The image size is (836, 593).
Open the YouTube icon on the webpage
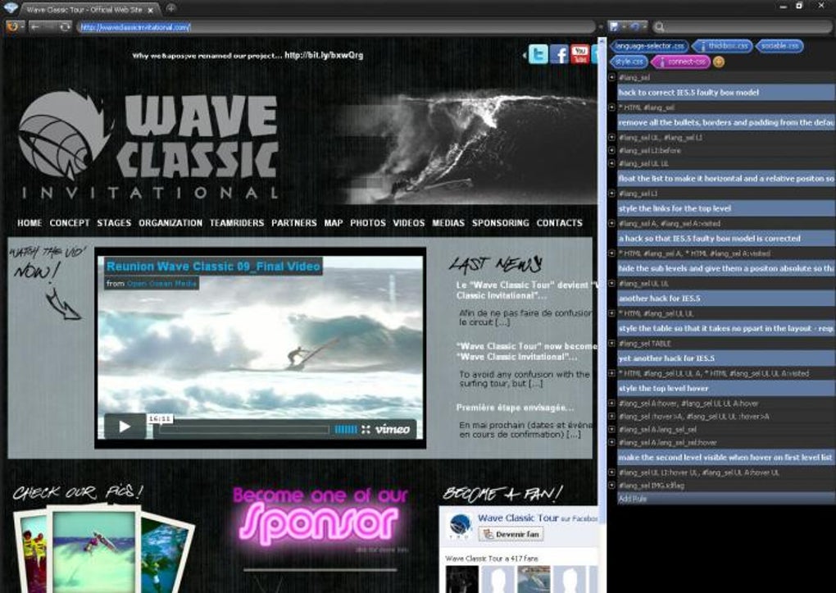point(579,54)
